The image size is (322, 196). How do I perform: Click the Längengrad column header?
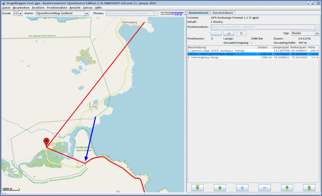tap(280, 47)
